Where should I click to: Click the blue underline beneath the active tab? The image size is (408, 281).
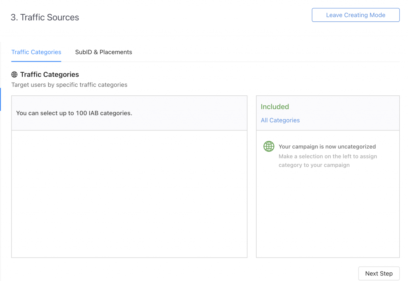pos(36,61)
